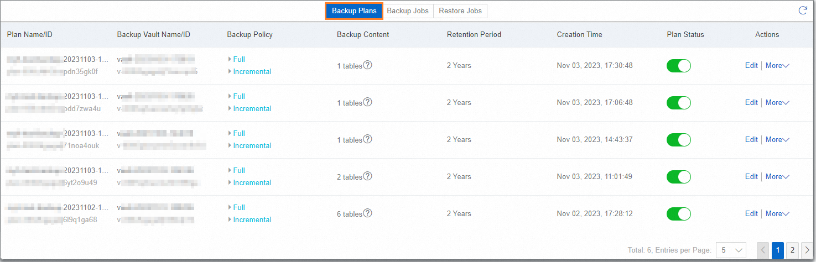Edit plan created at 17:30:48

(x=751, y=65)
